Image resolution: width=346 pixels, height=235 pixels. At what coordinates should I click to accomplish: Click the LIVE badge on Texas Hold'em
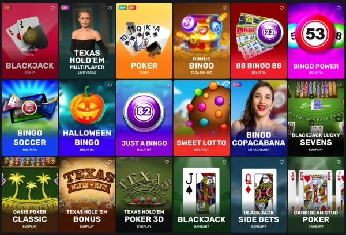click(x=65, y=7)
